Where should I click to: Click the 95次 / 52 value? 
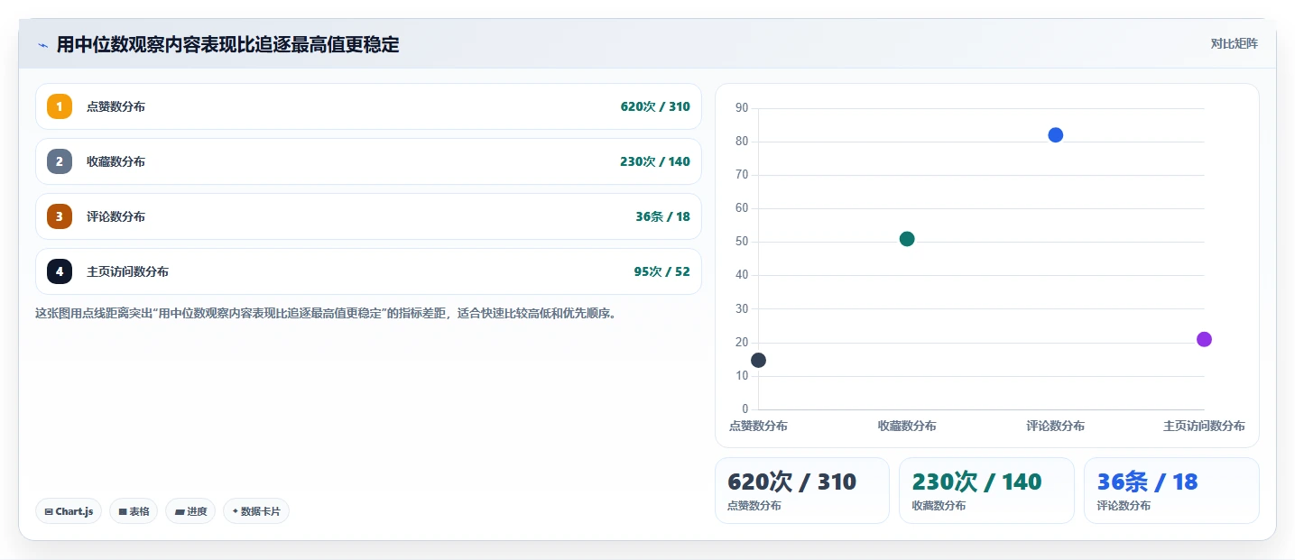pos(661,271)
